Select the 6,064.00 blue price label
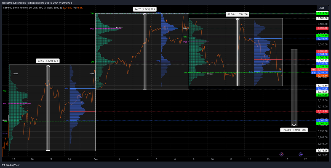The image size is (331, 168). pos(322,54)
